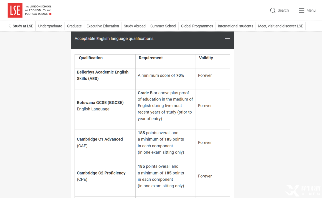
Task: Open International students section
Action: [236, 26]
